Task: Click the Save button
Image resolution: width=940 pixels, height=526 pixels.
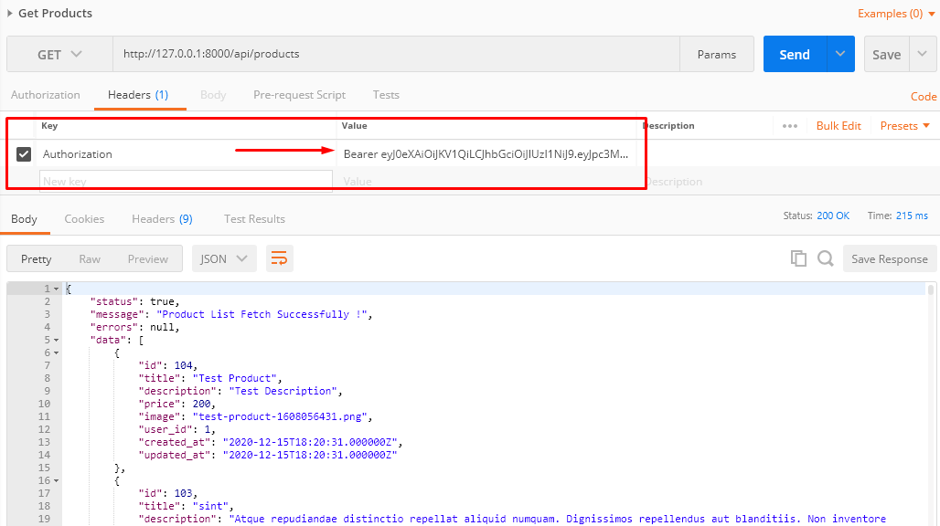Action: click(886, 54)
